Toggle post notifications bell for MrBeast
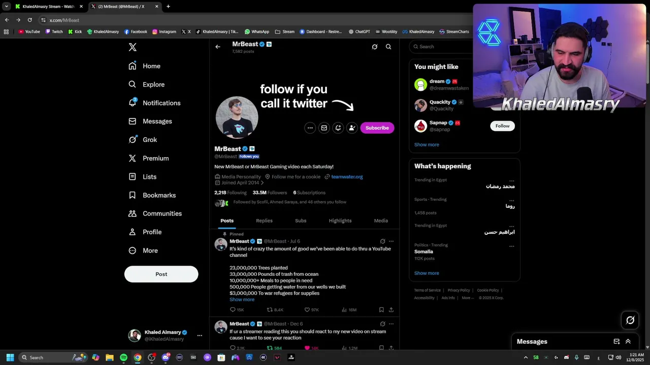Screen dimensions: 650x365 click(338, 128)
